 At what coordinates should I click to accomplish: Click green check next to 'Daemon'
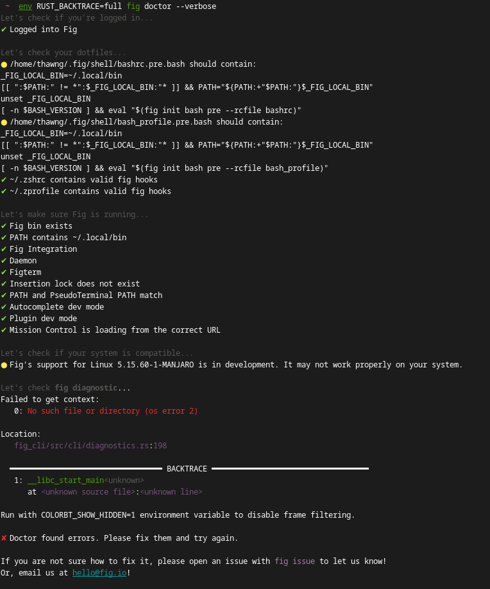(4, 261)
